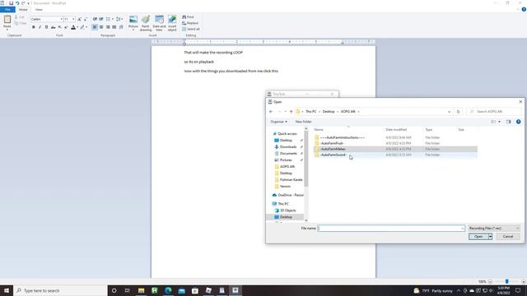Click the File name input field
Image resolution: width=527 pixels, height=296 pixels.
[391, 229]
